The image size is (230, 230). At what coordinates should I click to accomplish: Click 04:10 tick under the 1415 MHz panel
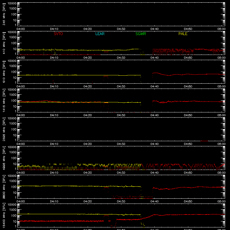(54, 115)
